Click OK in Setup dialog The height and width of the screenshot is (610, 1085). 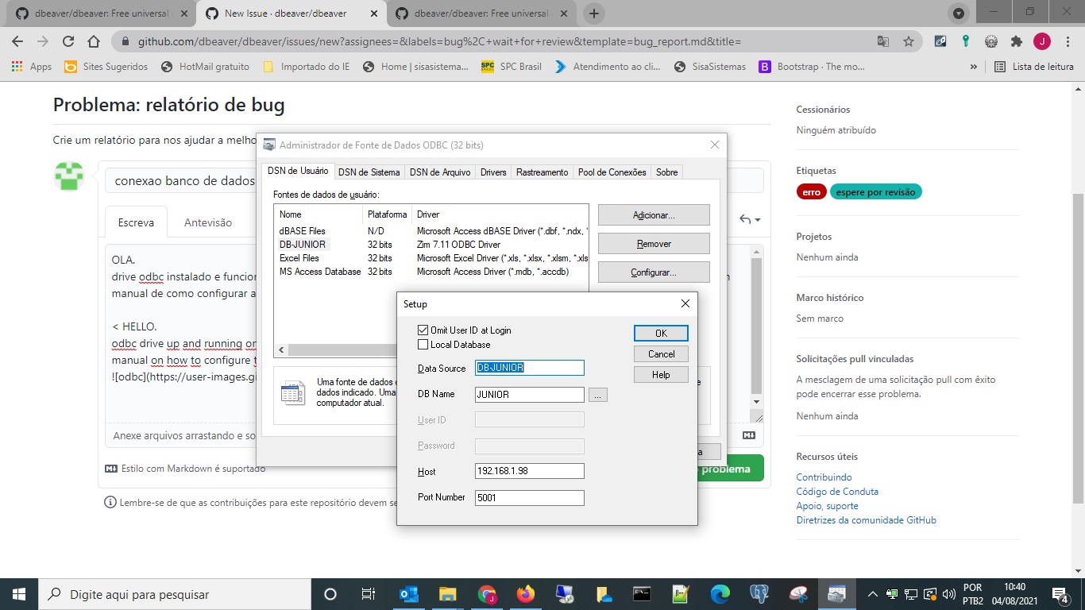[661, 333]
